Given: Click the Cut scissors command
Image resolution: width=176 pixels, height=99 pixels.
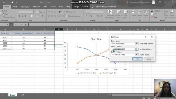Looking at the screenshot, I should [x=4, y=11].
